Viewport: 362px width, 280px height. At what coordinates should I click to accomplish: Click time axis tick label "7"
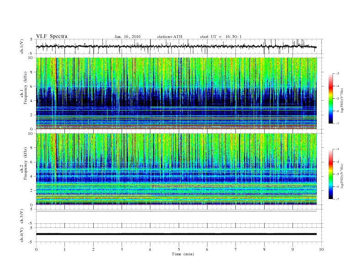coord(236,249)
